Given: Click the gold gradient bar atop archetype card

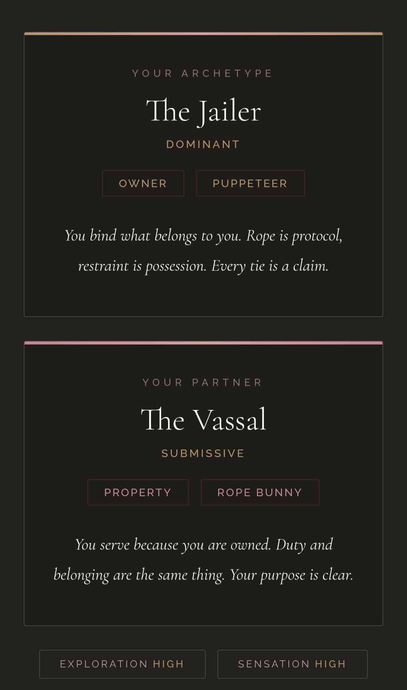Looking at the screenshot, I should tap(203, 34).
